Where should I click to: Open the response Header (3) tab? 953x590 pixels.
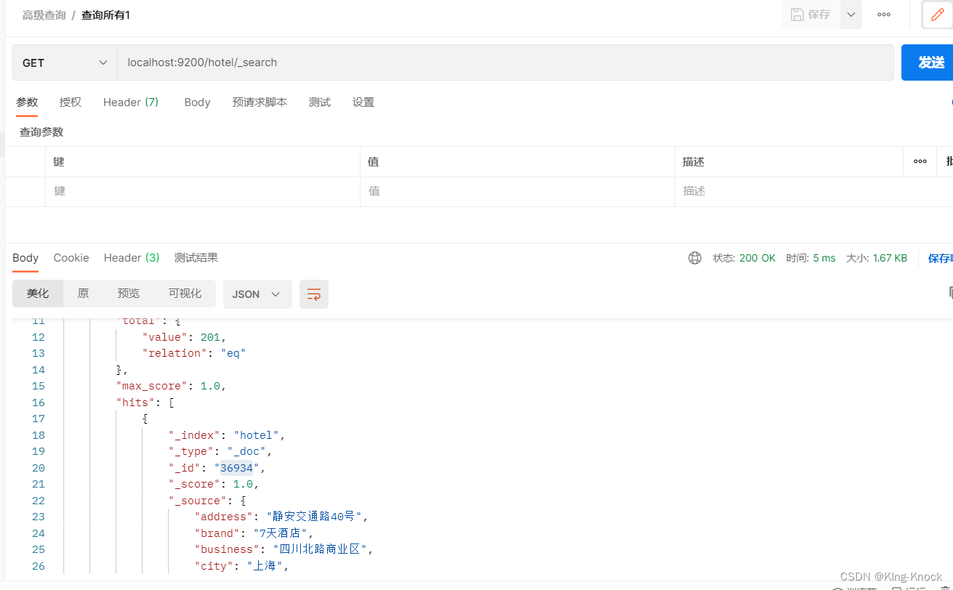[x=132, y=258]
